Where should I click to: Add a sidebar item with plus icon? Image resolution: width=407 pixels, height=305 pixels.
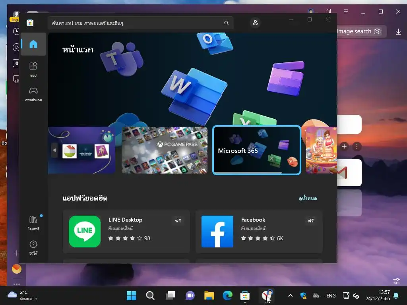tap(16, 253)
